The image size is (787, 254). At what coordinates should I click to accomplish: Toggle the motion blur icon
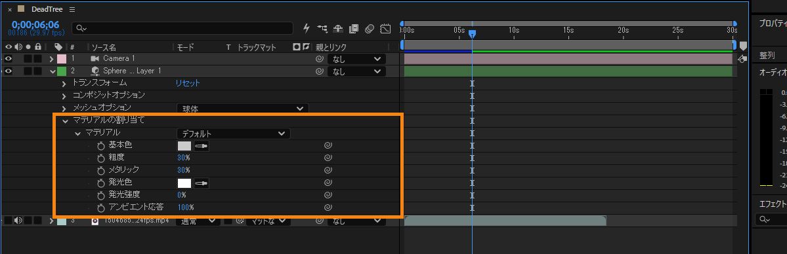[370, 29]
